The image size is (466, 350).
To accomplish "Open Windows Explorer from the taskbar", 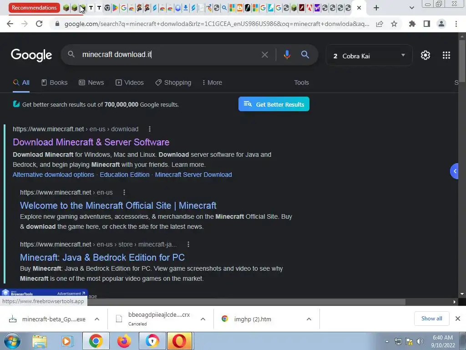I will click(40, 341).
